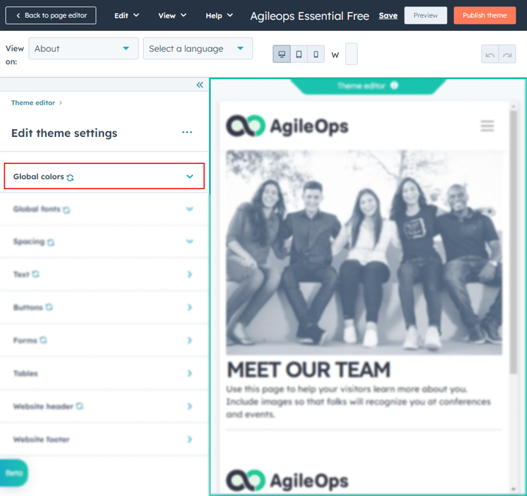This screenshot has height=496, width=527.
Task: Switch to tablet preview device icon
Action: [x=299, y=54]
